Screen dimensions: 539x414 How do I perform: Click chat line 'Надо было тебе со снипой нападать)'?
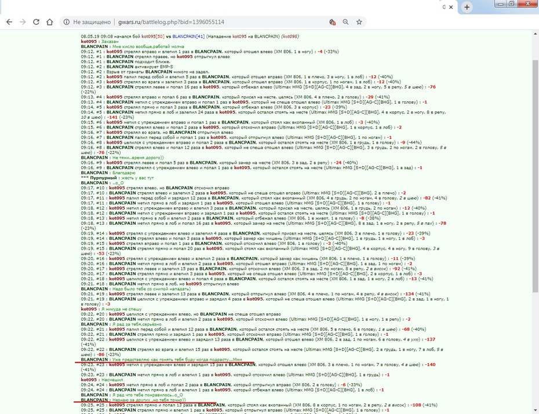coord(152,289)
